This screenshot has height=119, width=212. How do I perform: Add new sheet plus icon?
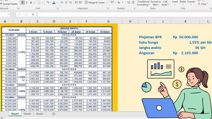pos(54,114)
